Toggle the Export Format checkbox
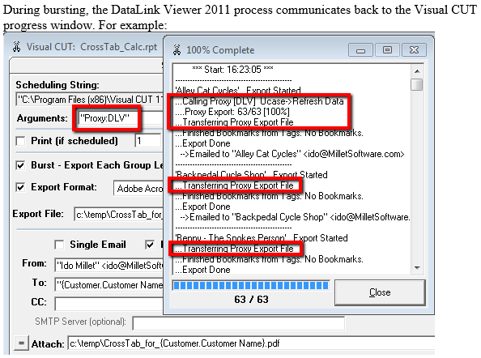This screenshot has width=481, height=358. tap(20, 187)
